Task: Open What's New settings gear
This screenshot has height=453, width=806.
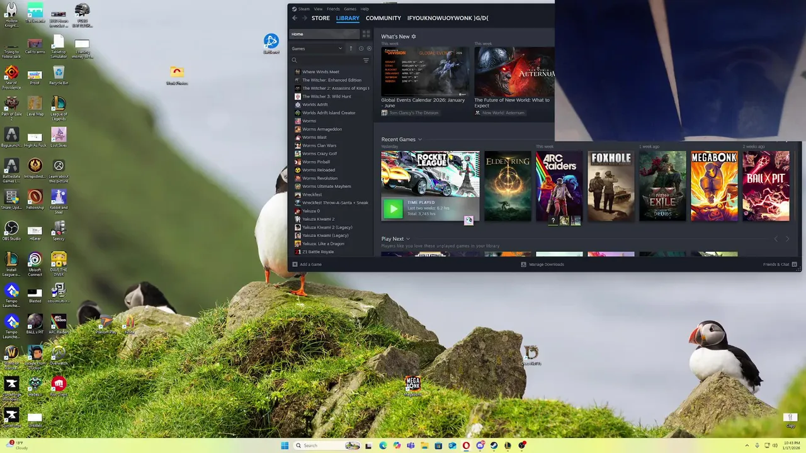Action: [414, 36]
